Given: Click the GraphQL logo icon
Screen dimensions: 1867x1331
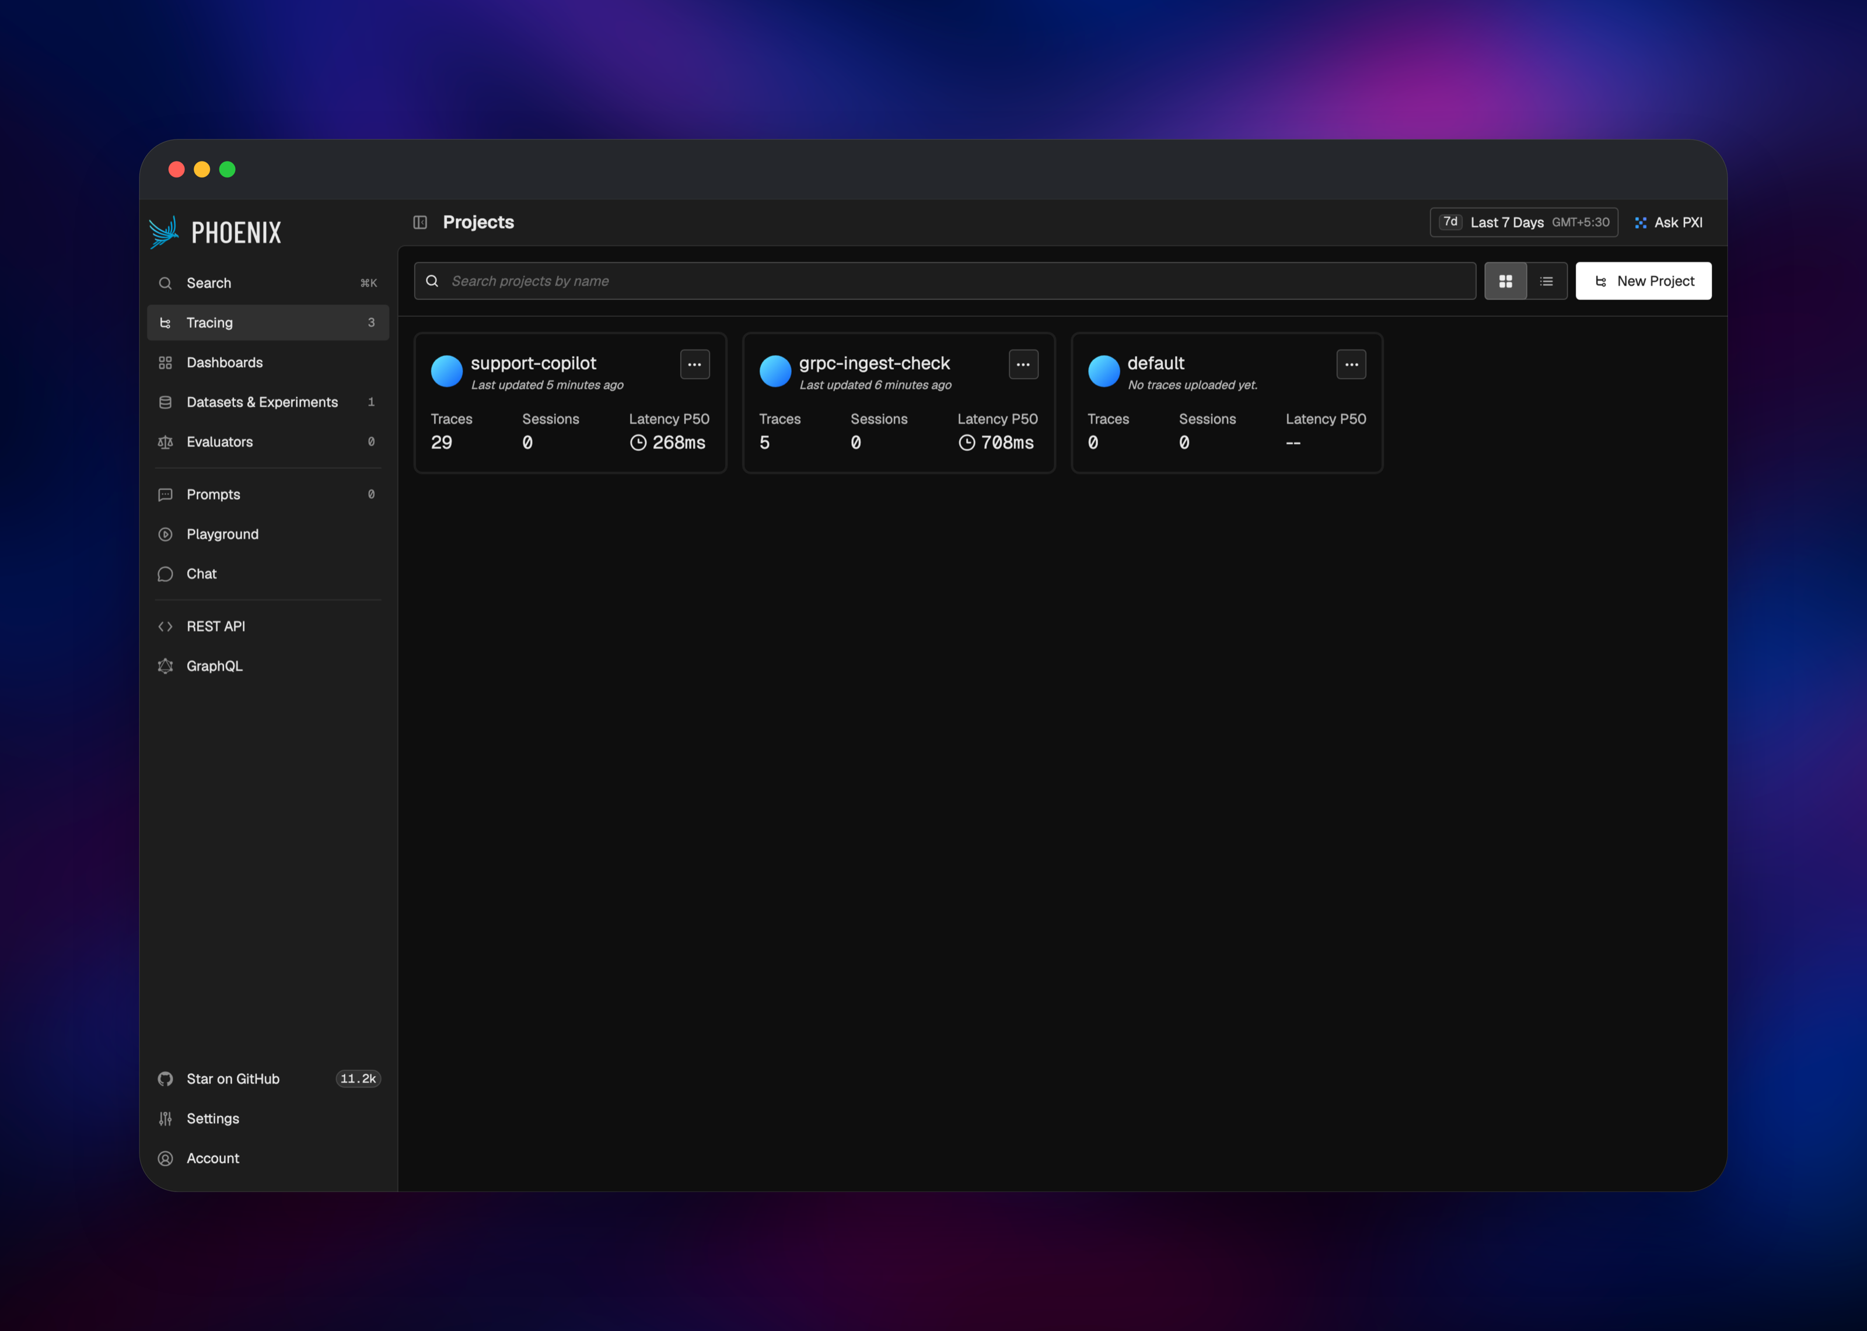Looking at the screenshot, I should point(166,666).
